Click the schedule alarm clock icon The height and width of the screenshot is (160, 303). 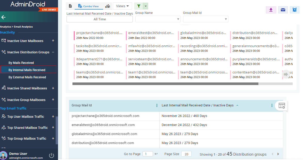pyautogui.click(x=294, y=10)
